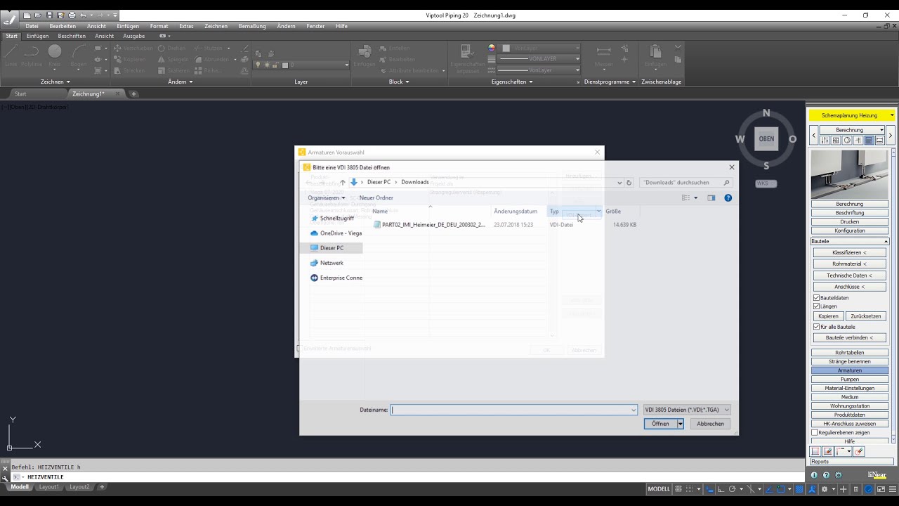
Task: Click the Rohrtabellen button
Action: coord(849,353)
